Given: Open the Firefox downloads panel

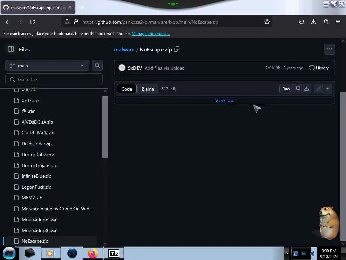Looking at the screenshot, I should pos(313,22).
